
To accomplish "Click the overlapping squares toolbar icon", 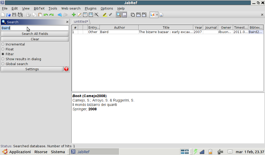I will coord(133,15).
